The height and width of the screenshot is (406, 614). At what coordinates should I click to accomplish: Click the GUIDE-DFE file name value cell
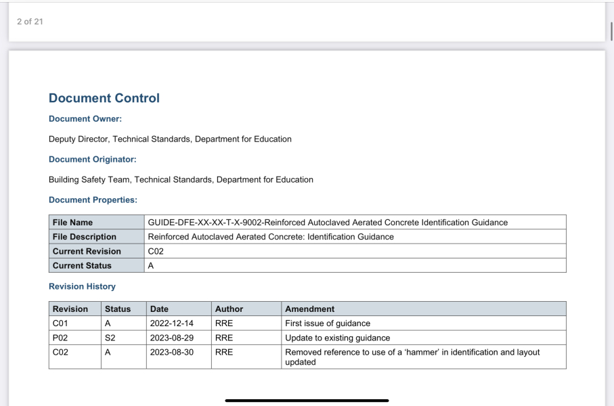click(328, 223)
